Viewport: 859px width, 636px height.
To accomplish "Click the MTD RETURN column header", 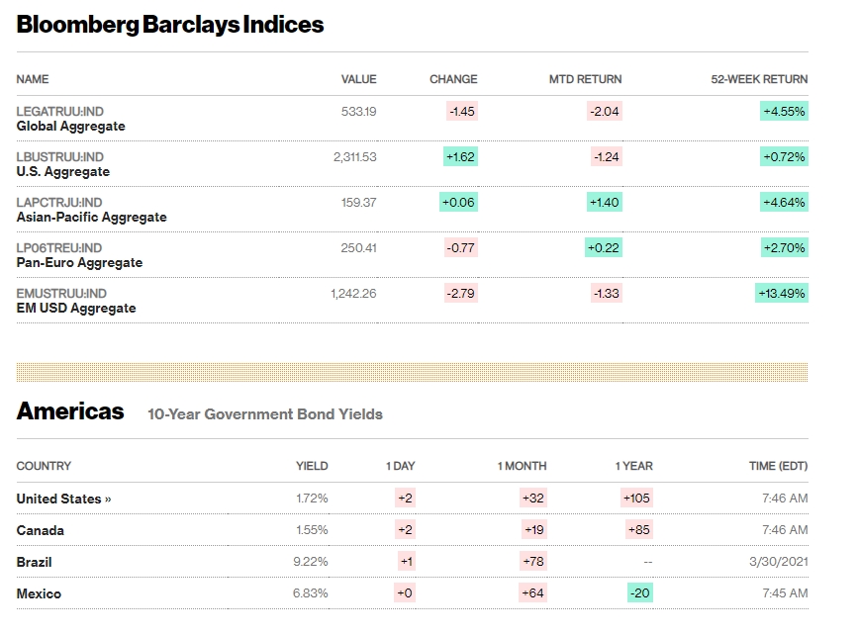I will click(x=586, y=79).
